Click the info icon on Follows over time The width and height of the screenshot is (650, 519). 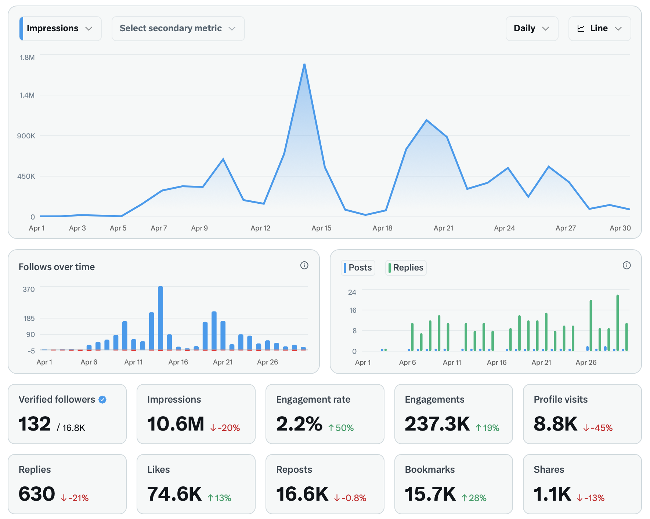click(x=304, y=265)
